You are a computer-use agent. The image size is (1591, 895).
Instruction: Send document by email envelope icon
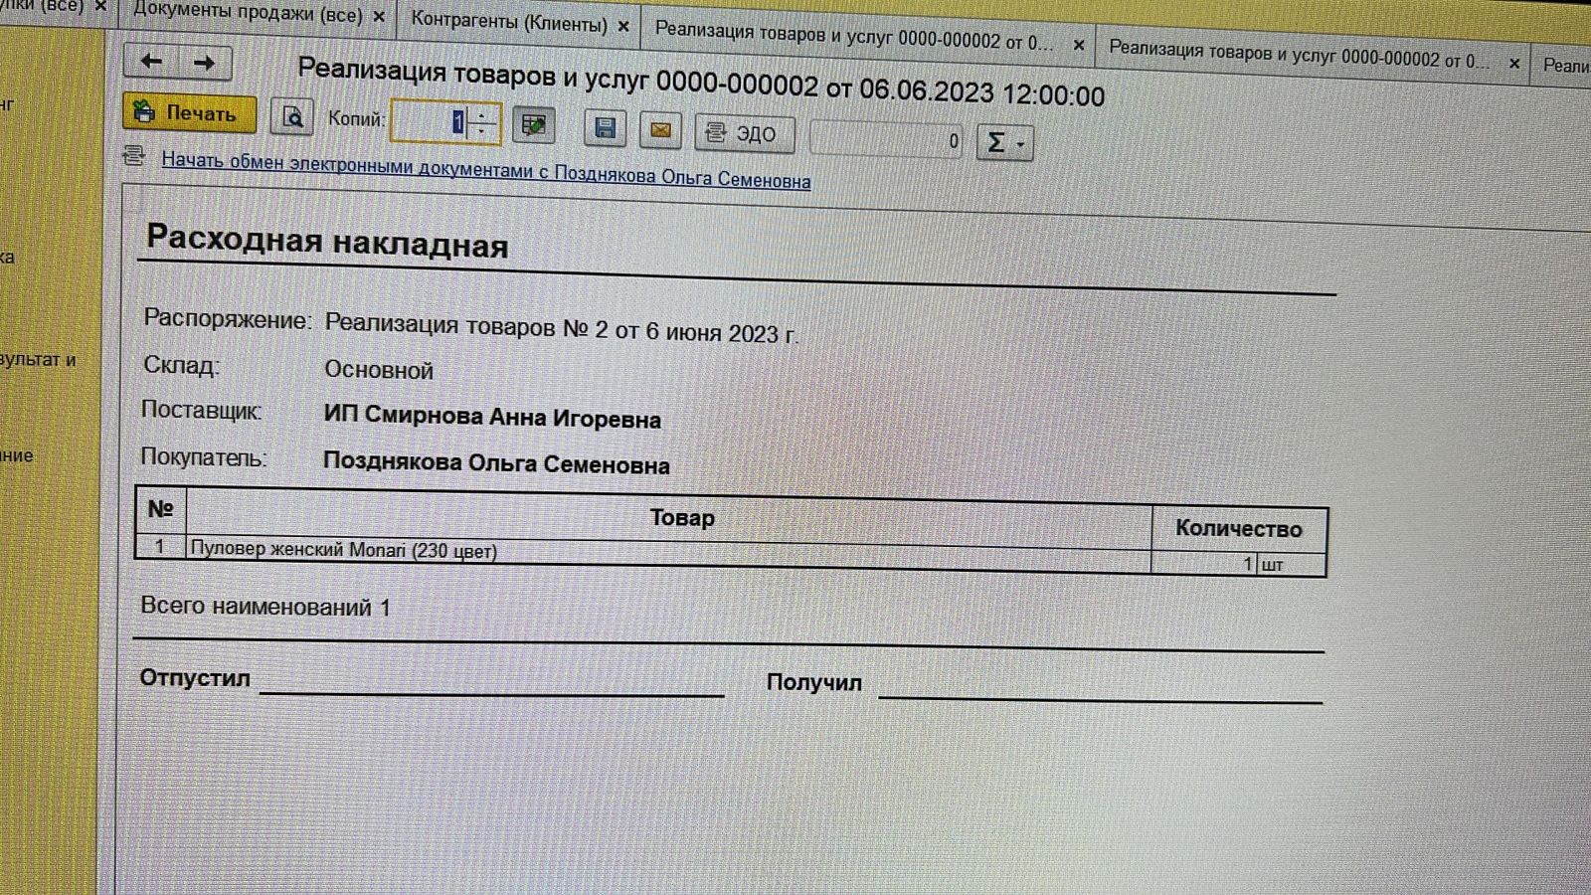click(660, 130)
